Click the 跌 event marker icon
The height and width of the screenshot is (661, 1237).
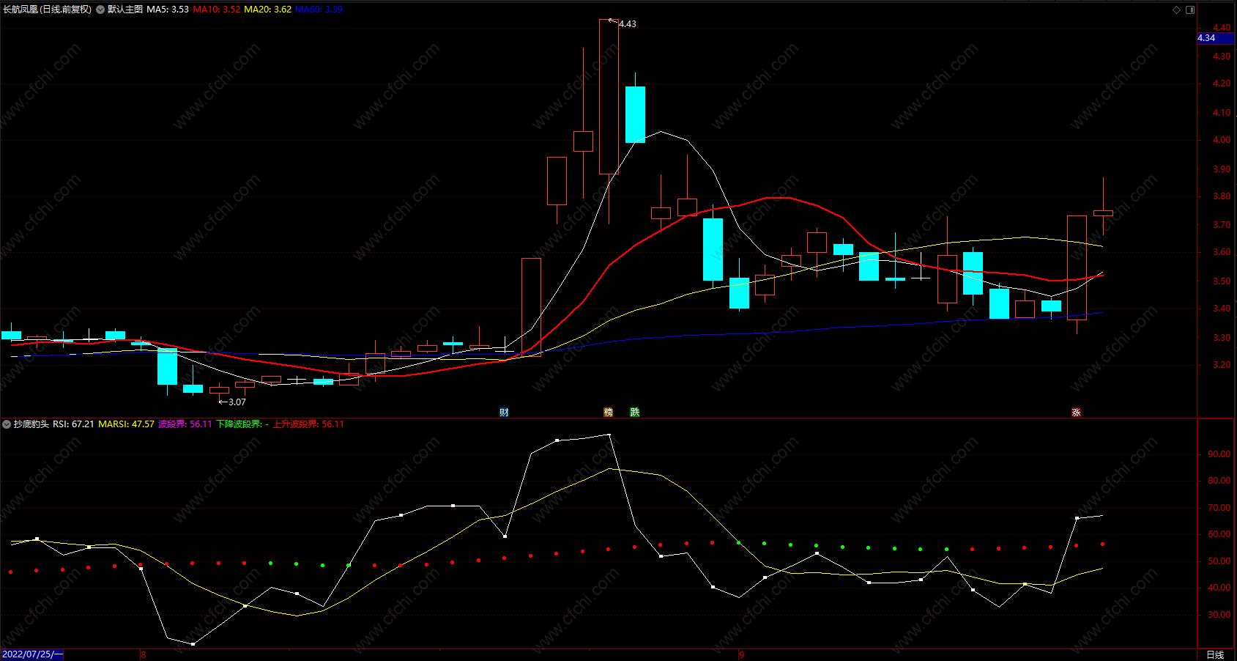click(x=634, y=413)
